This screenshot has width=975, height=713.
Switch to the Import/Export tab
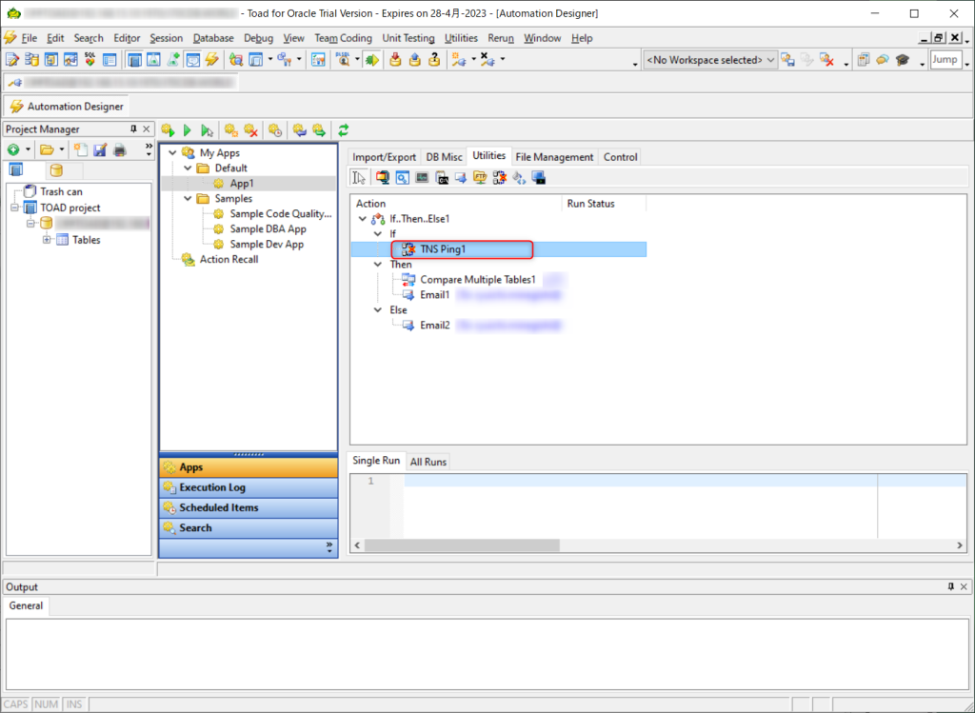(385, 157)
